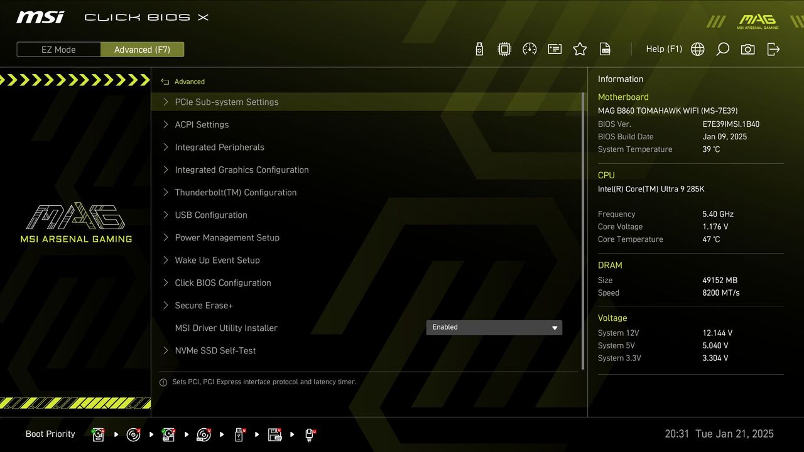
Task: Open Favorites with the star icon
Action: pos(580,49)
